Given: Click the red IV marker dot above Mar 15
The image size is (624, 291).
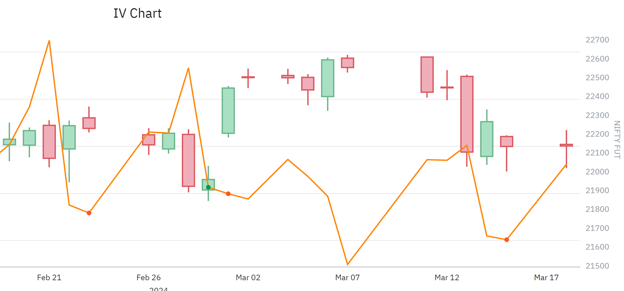Looking at the screenshot, I should 507,240.
